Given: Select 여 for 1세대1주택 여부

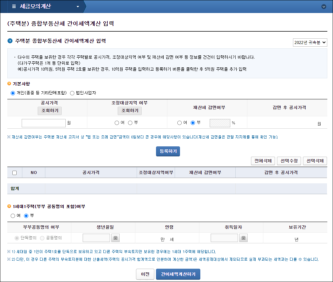Looking at the screenshot, I should (13, 216).
